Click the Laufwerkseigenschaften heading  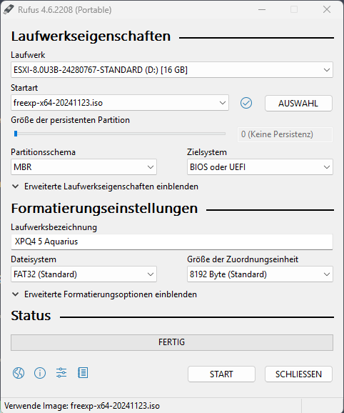91,36
